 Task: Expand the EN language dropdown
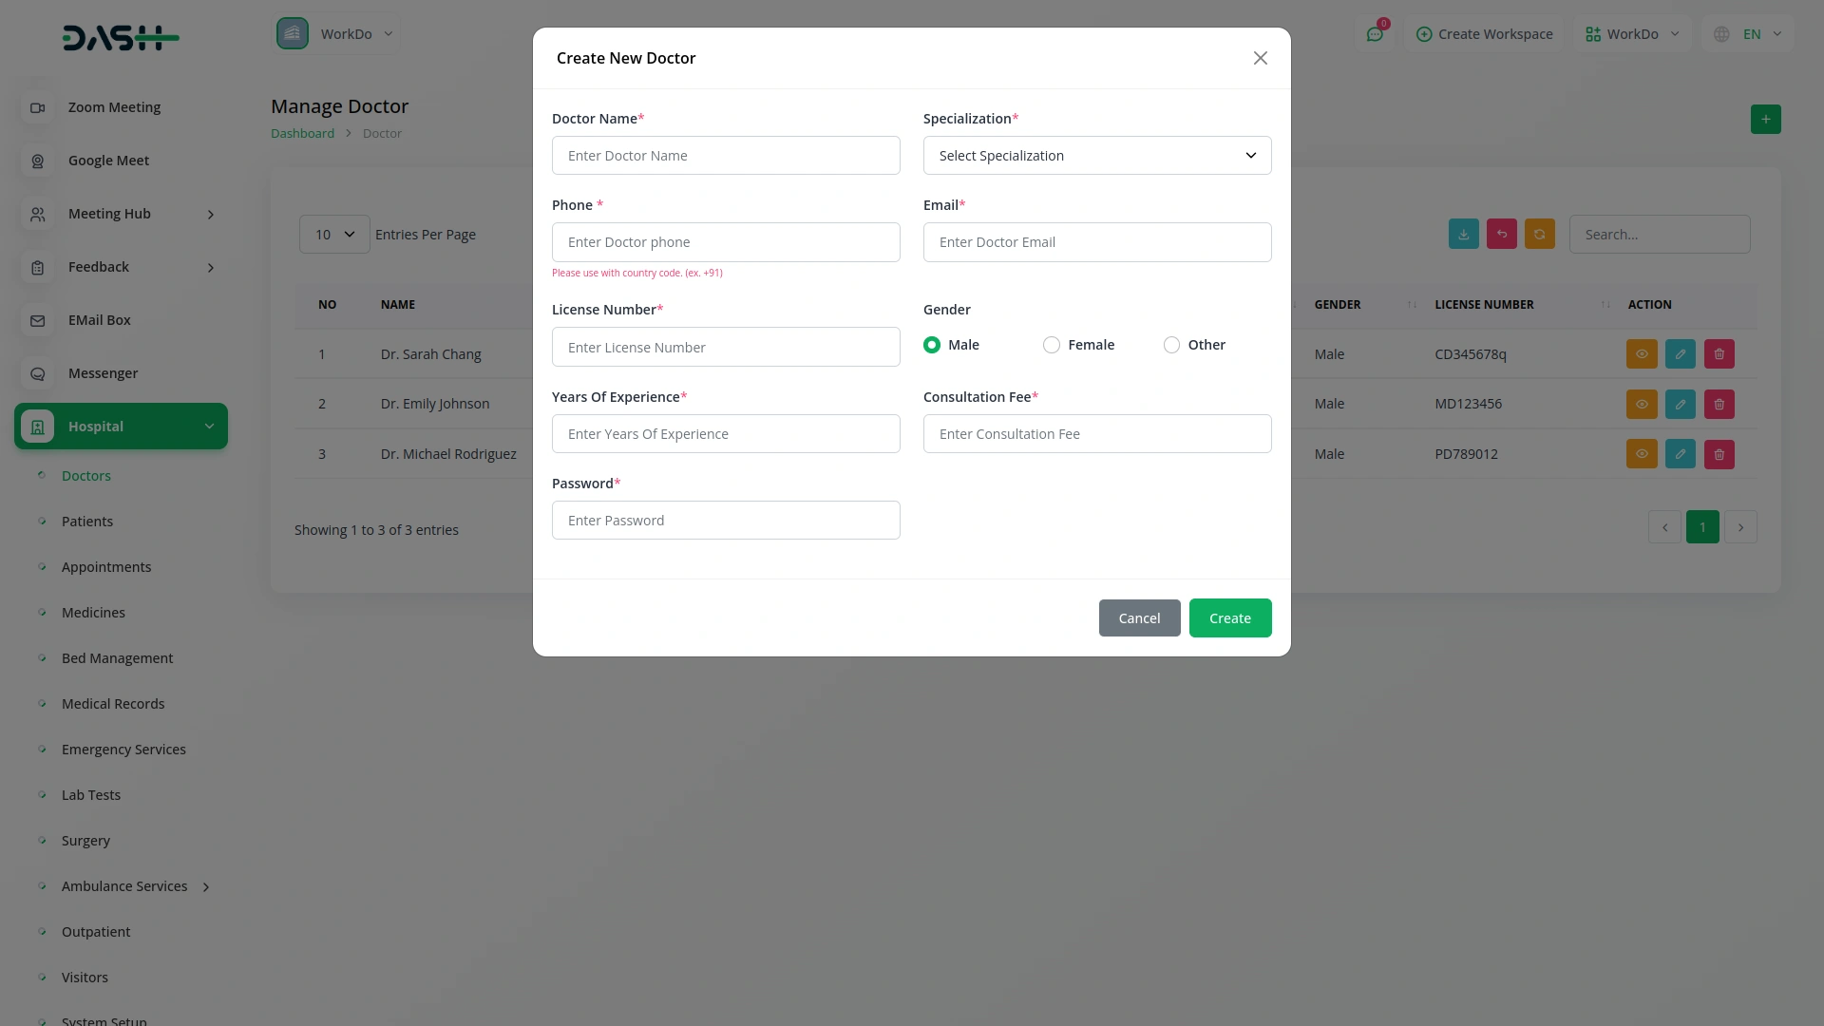point(1751,34)
